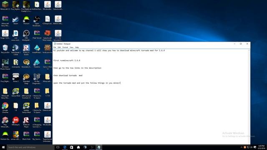Open the visit www.mod website shortcut icon
Viewport: 267px width, 150px height.
[16, 35]
